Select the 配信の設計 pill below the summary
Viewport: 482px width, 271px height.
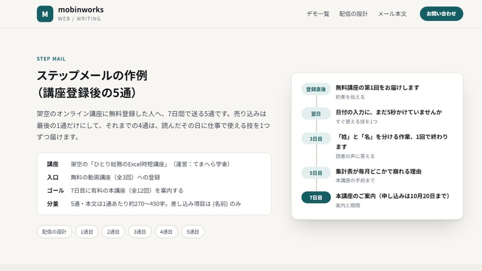pyautogui.click(x=54, y=232)
